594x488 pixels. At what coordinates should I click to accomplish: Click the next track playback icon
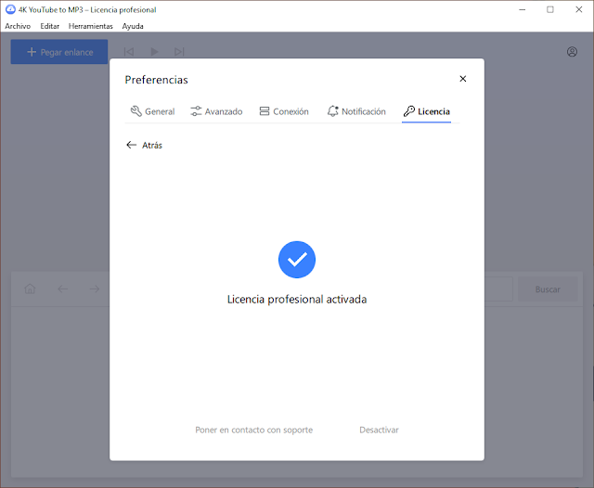[x=179, y=51]
